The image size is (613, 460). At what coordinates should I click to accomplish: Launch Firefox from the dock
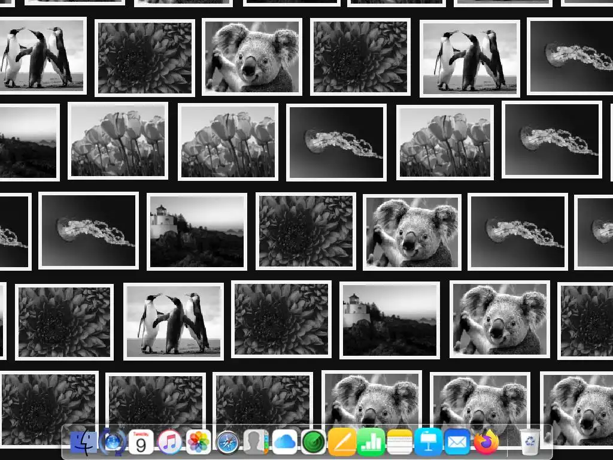click(486, 443)
